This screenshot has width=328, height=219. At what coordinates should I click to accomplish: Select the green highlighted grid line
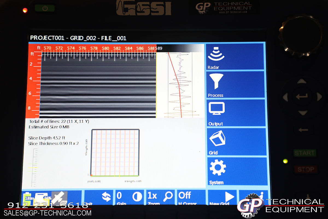pos(115,176)
